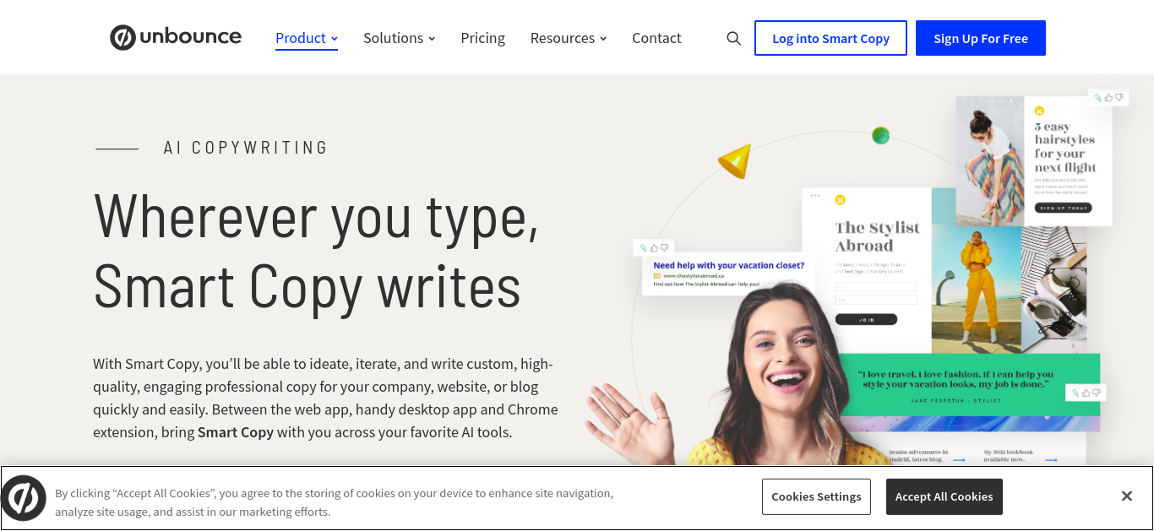Click the Unbounce badge in cookie banner
The width and height of the screenshot is (1154, 531).
coord(24,498)
